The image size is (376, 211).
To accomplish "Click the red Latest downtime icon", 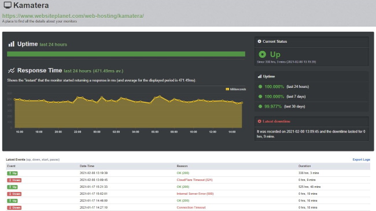I will coord(259,121).
